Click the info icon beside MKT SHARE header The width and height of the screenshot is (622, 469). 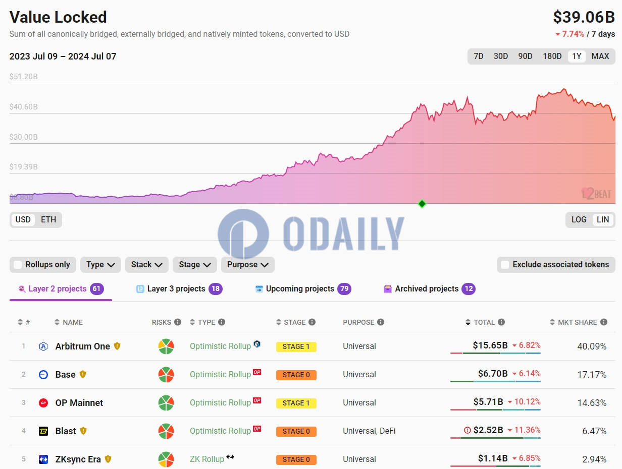[604, 322]
